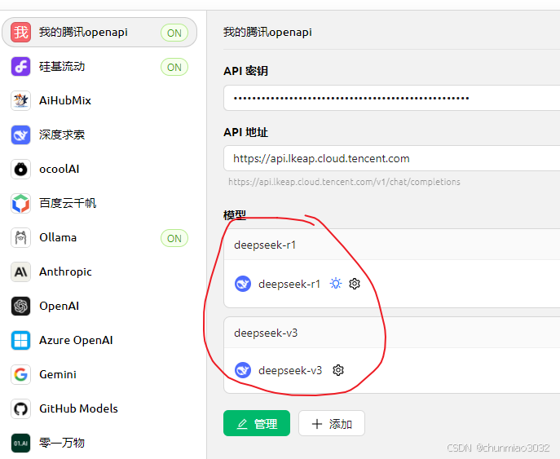Select the Gemini provider entry
This screenshot has width=560, height=459.
tap(99, 374)
